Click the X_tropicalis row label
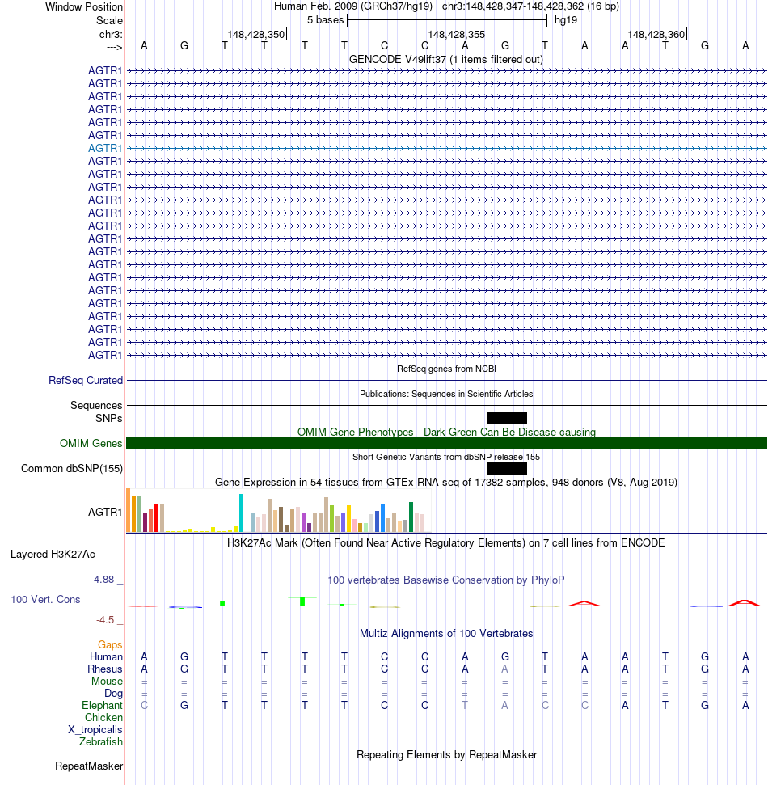This screenshot has width=768, height=785. (95, 730)
